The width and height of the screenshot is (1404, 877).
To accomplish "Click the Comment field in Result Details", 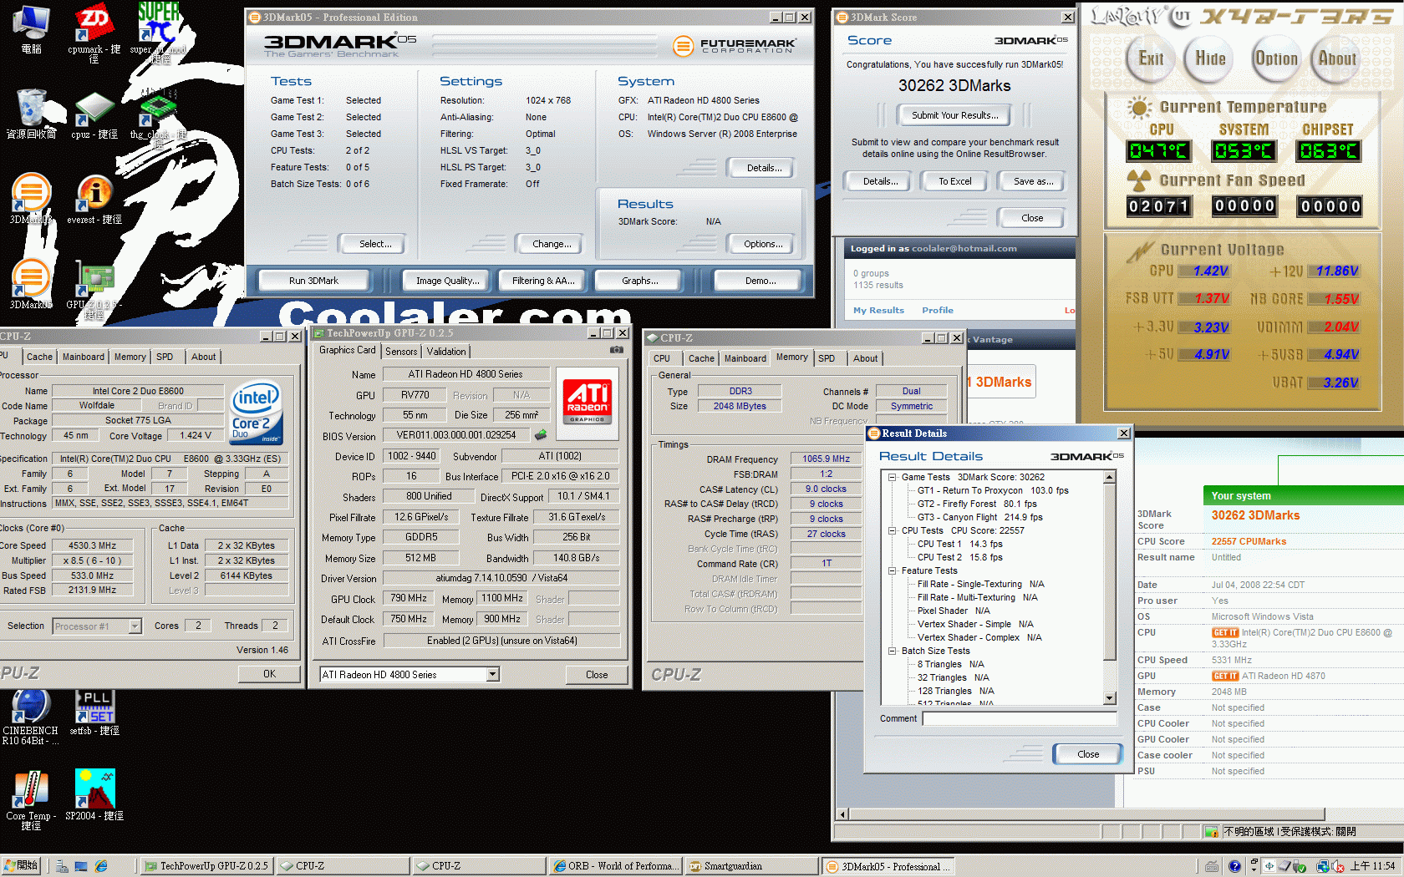I will pyautogui.click(x=1020, y=718).
